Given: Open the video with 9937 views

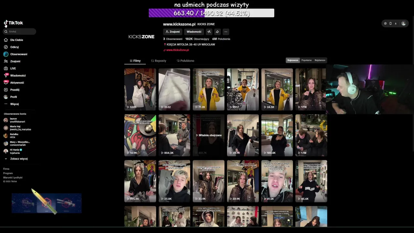Looking at the screenshot, I should tap(243, 89).
